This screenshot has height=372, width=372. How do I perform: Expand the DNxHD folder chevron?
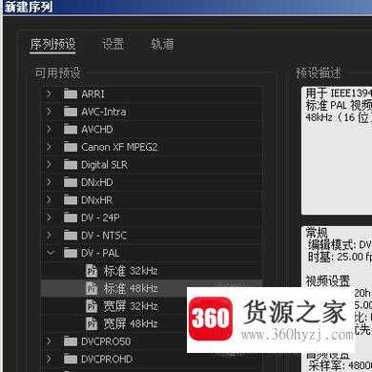point(49,182)
